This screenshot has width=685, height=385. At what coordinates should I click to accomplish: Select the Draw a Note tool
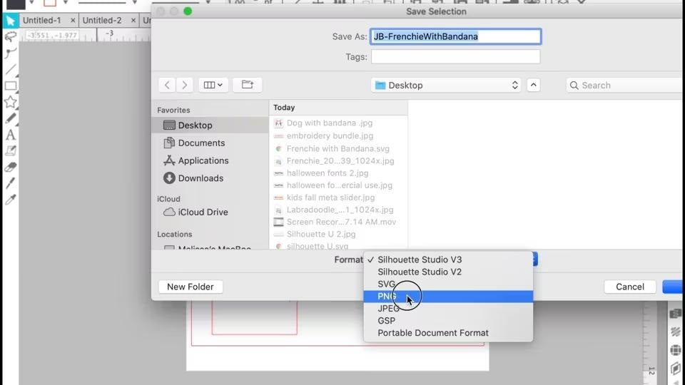point(11,151)
